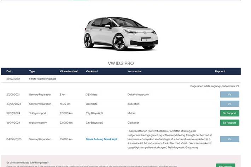Image resolution: width=251 pixels, height=167 pixels.
Task: Click the Rapport column header
Action: tap(220, 71)
